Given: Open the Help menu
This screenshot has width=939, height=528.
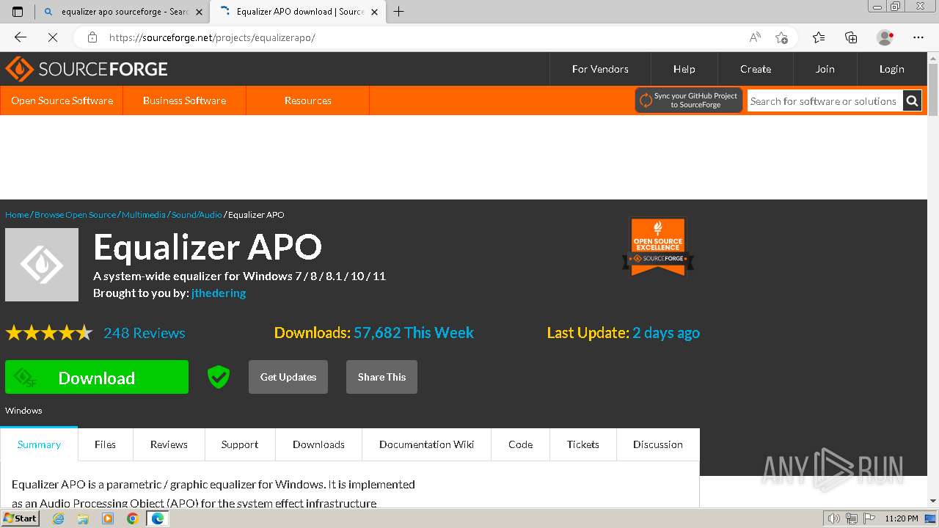Looking at the screenshot, I should (684, 69).
